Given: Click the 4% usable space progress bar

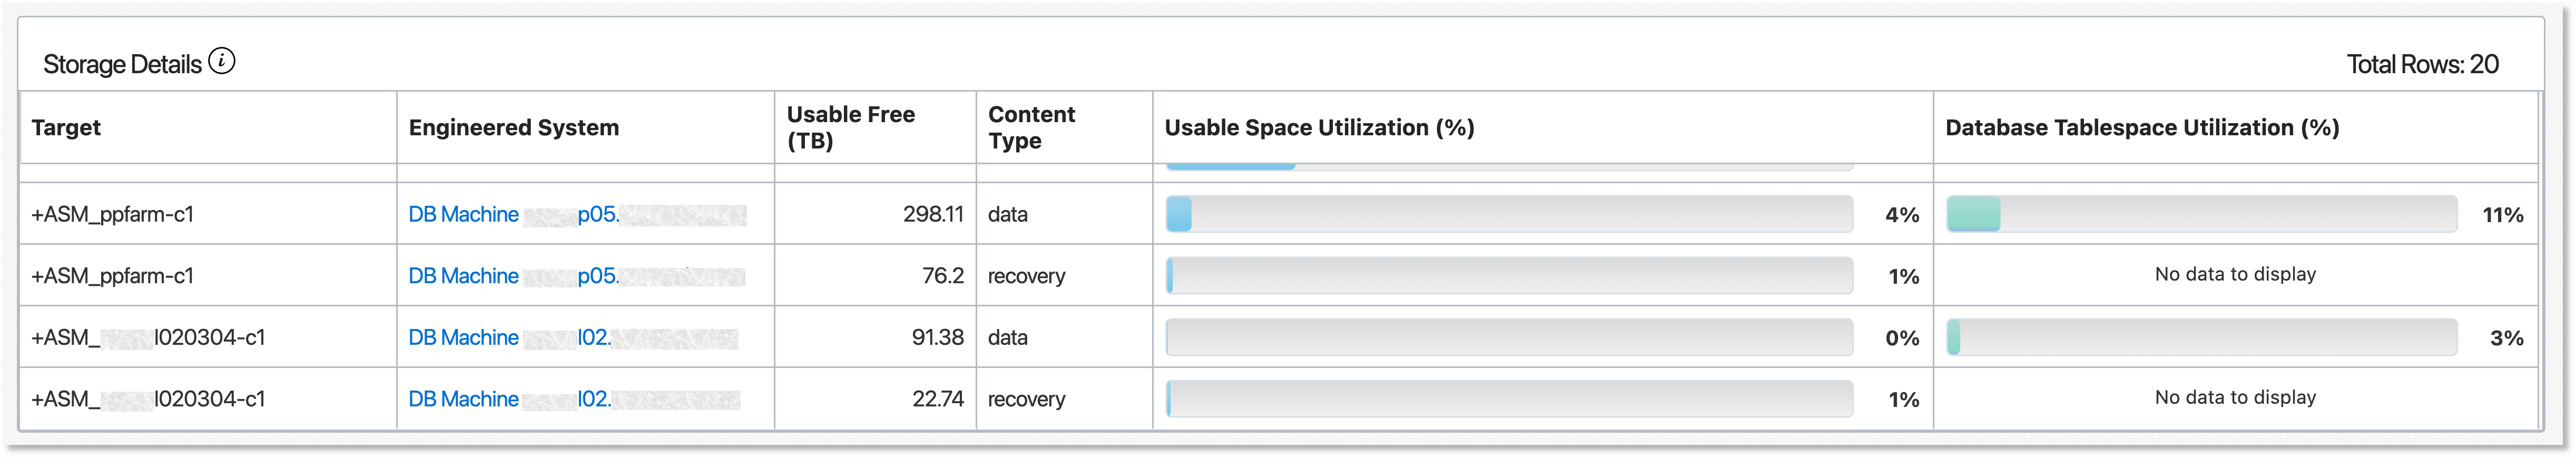Looking at the screenshot, I should tap(1510, 213).
